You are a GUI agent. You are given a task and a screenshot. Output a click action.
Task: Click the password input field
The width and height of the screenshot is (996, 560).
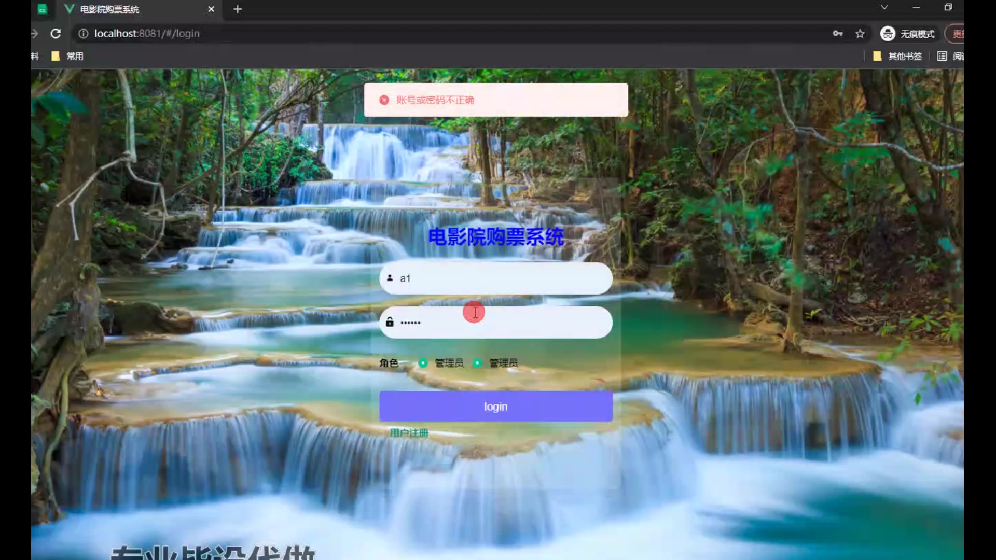tap(519, 323)
